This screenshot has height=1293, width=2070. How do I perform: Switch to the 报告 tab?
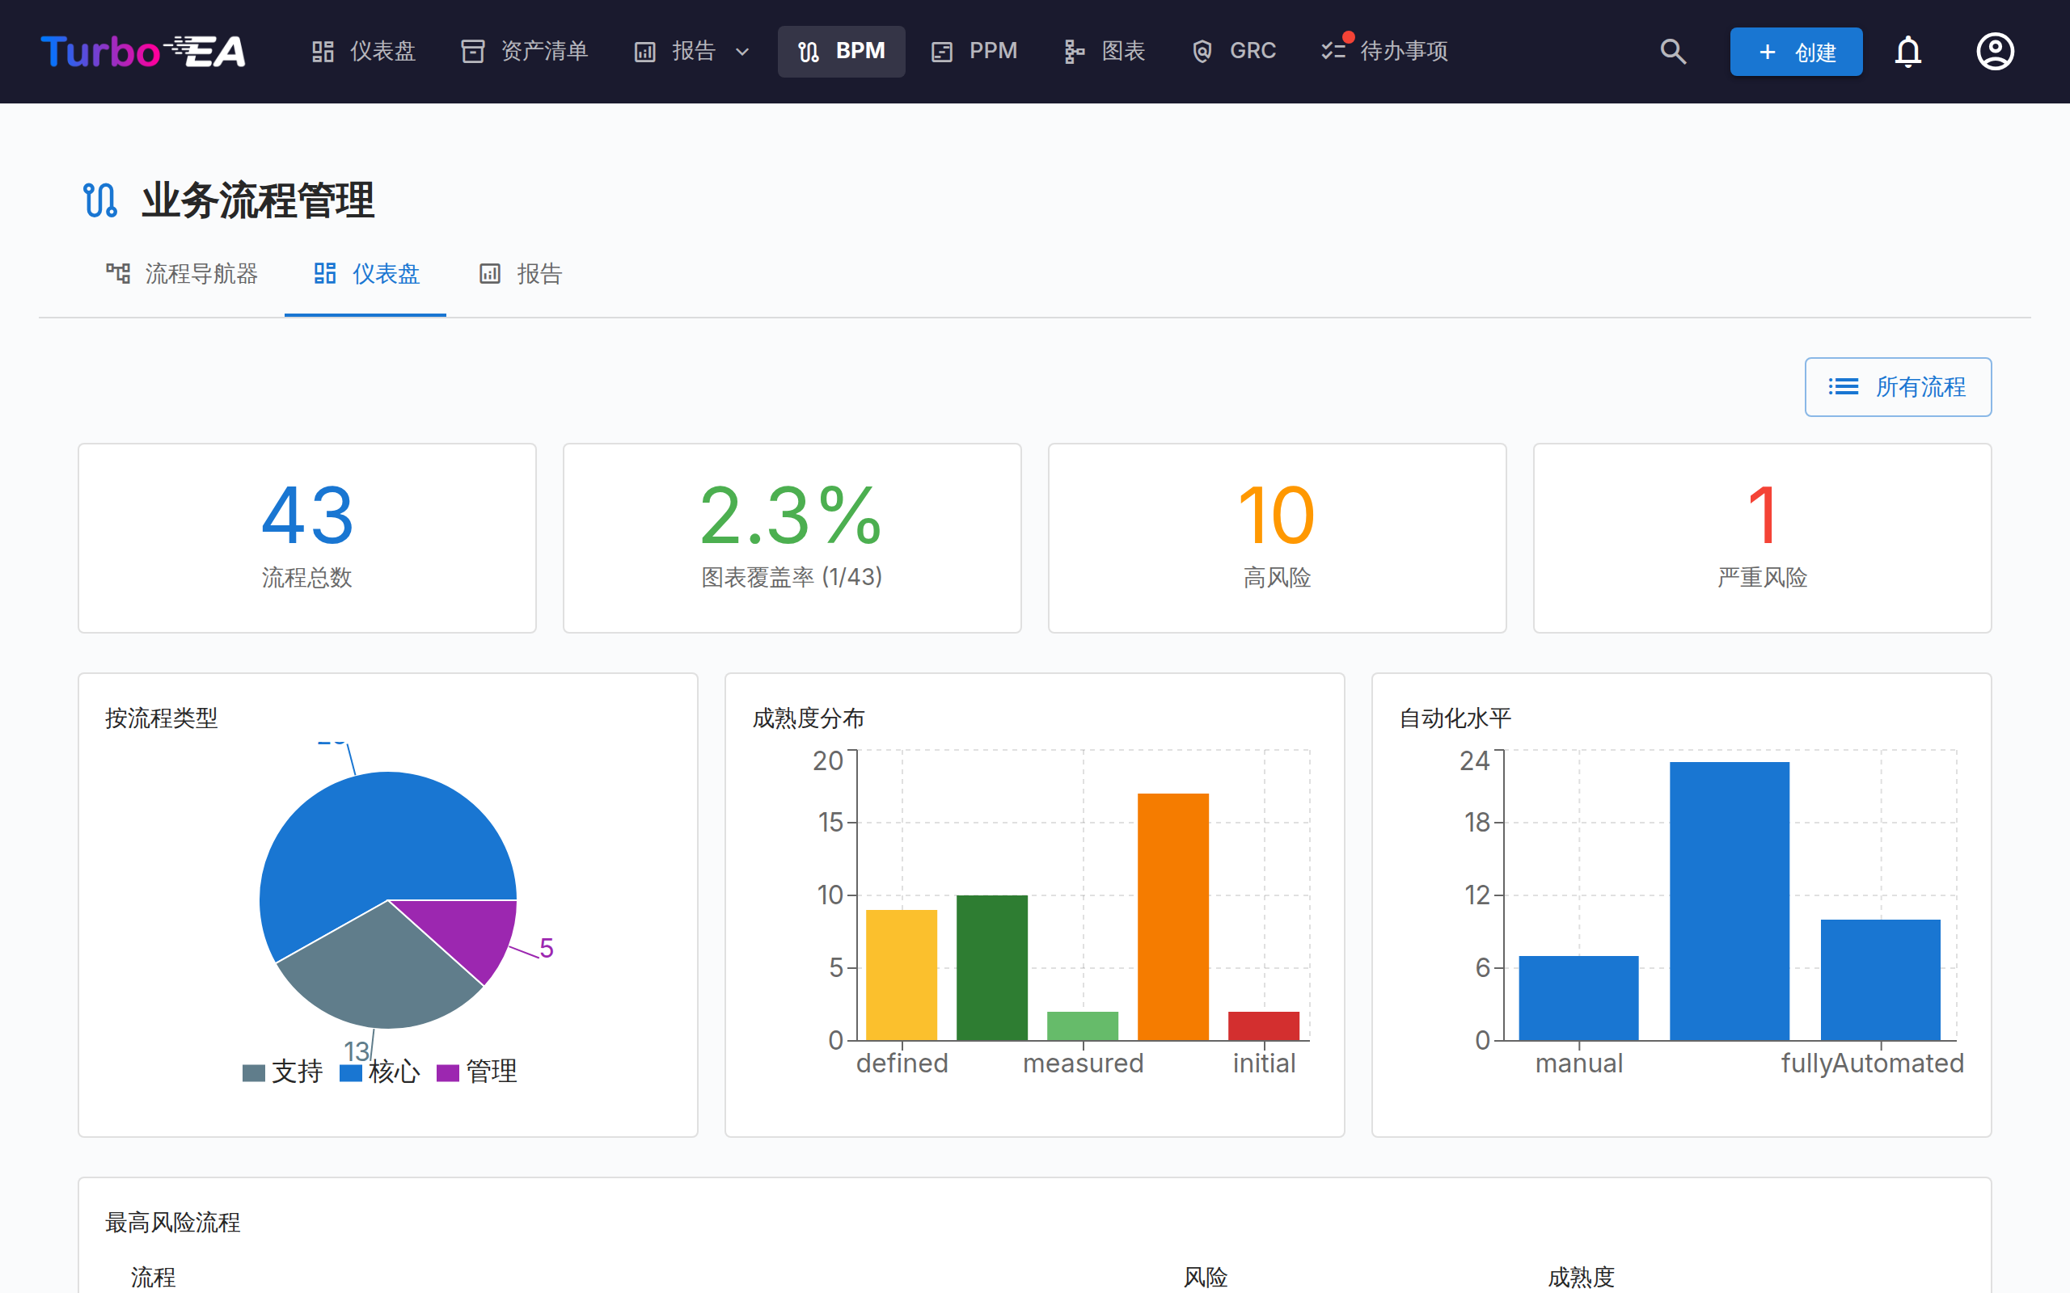pyautogui.click(x=520, y=274)
